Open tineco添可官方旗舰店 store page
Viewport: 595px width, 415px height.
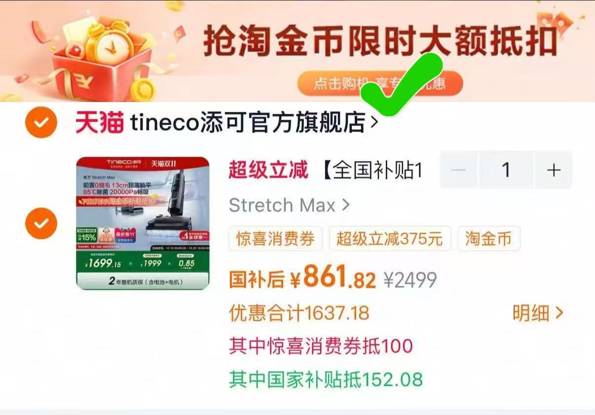pos(248,122)
